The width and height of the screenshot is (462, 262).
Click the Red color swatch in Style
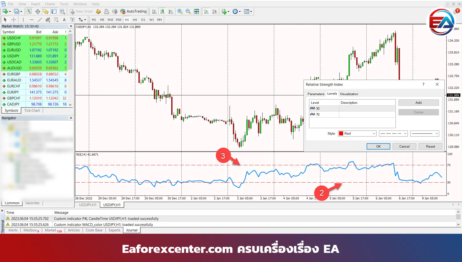[341, 134]
